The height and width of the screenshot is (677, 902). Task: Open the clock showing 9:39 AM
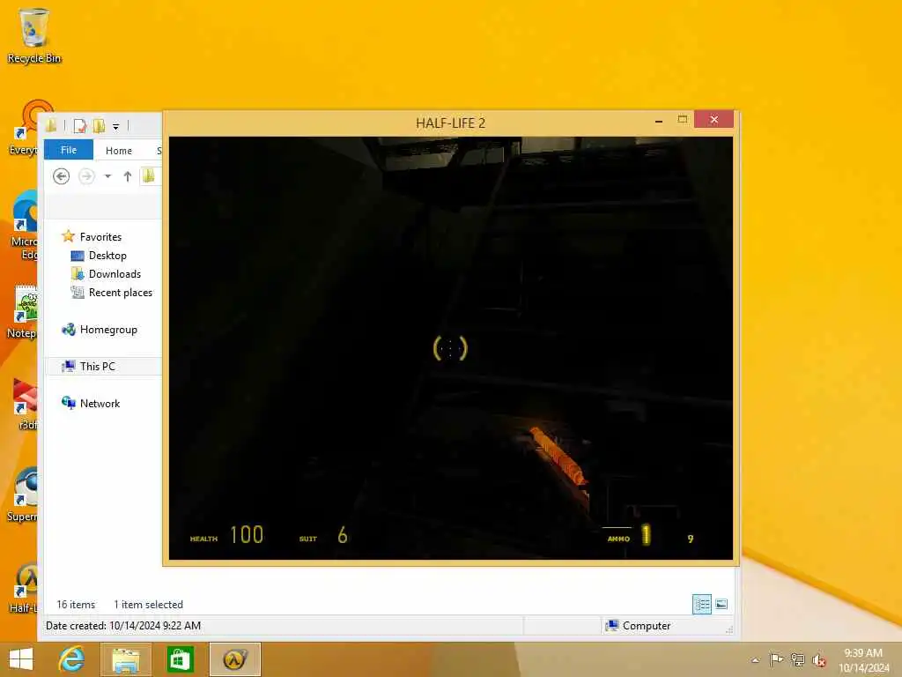point(863,660)
